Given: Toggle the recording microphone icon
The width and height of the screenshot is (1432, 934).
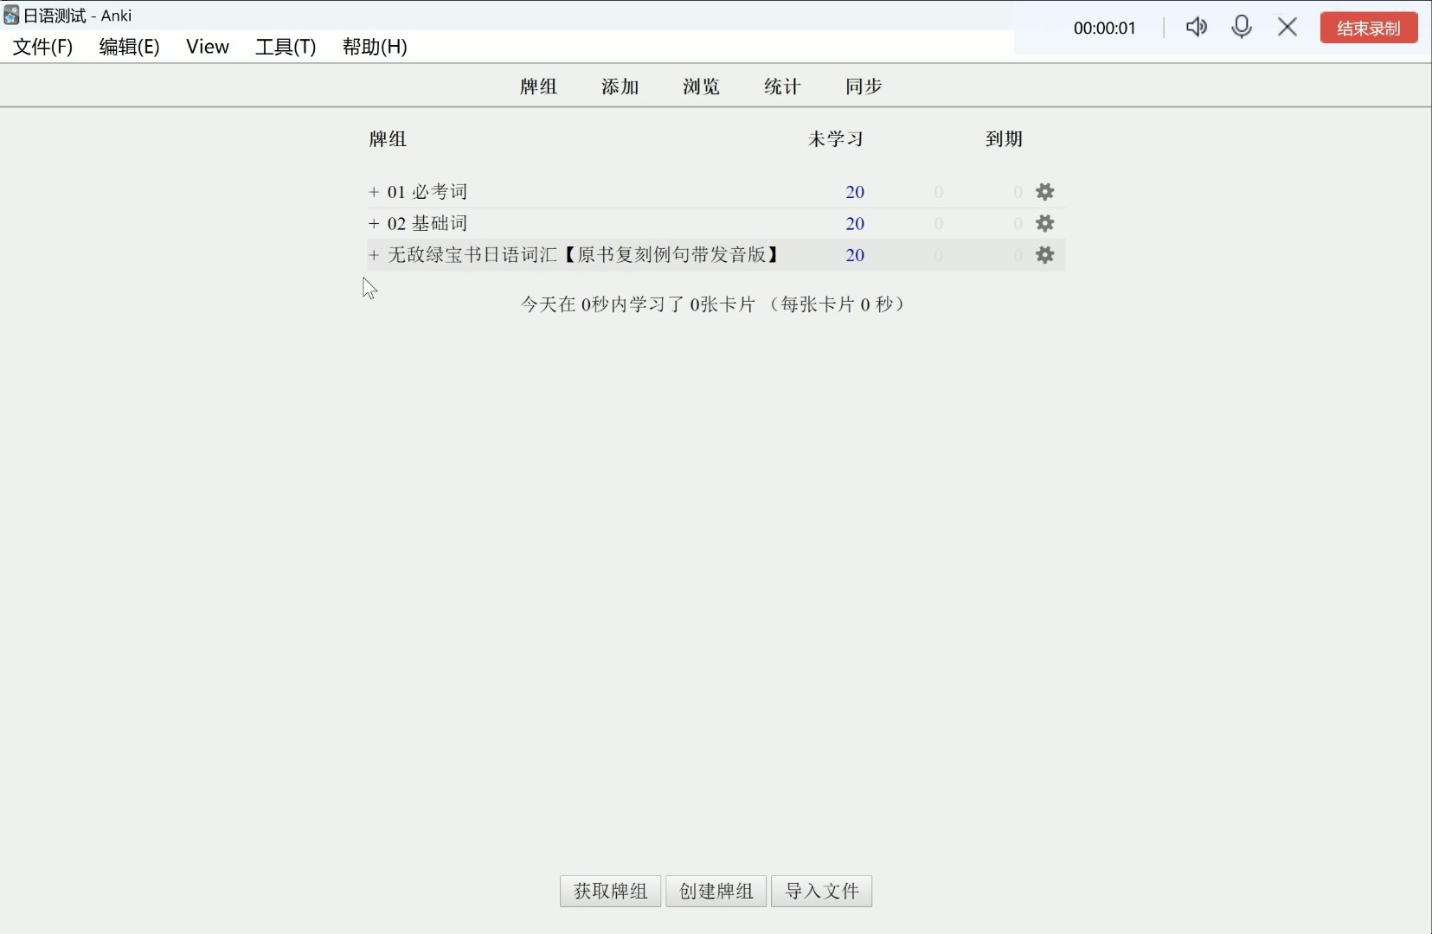Looking at the screenshot, I should (x=1242, y=27).
